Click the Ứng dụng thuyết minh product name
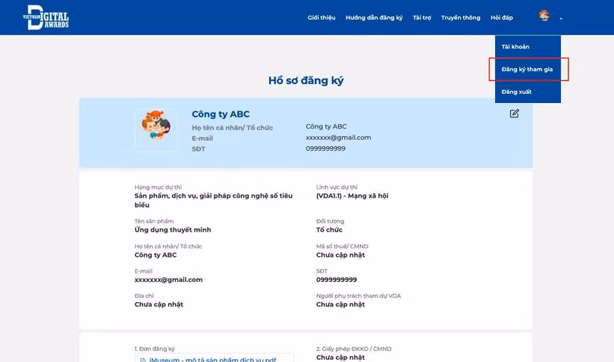Viewport: 614px width, 362px height. click(x=173, y=229)
